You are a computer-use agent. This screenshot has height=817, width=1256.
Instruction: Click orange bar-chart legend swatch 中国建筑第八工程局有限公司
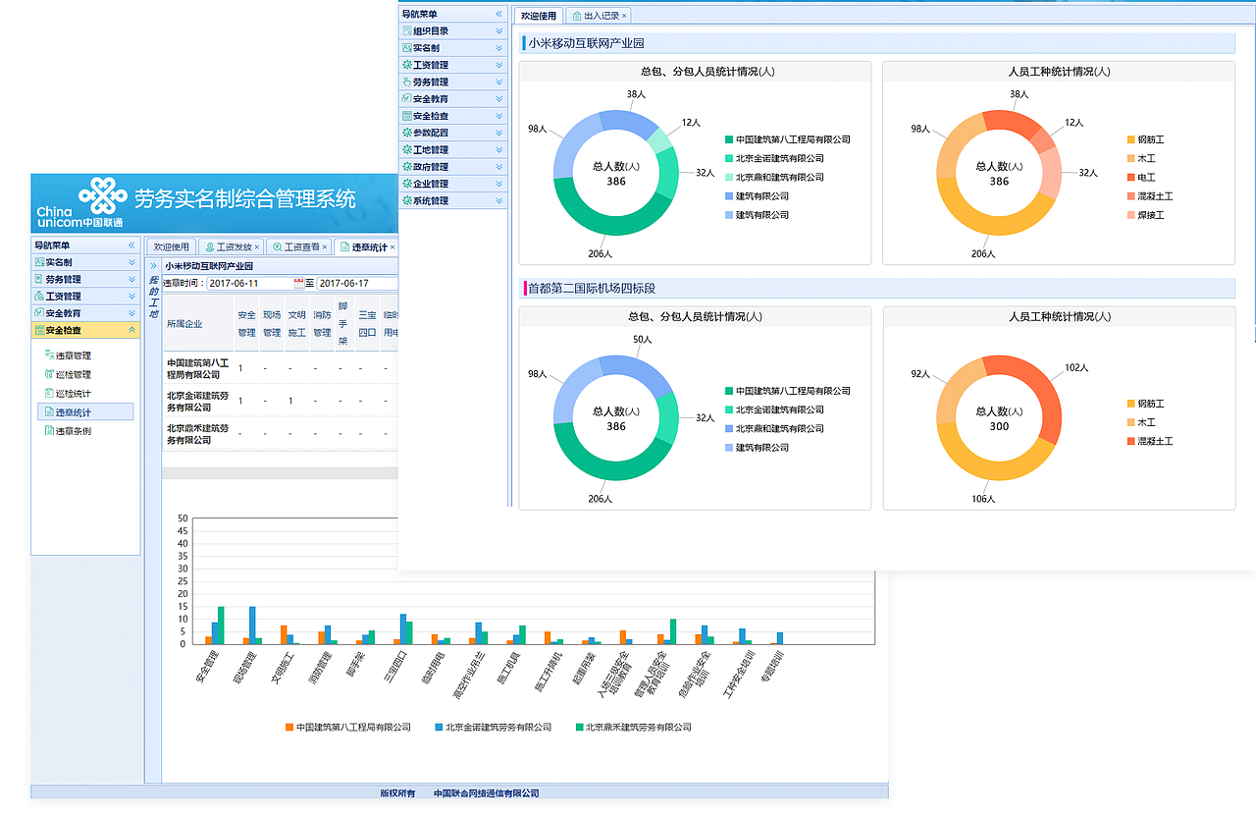coord(289,728)
